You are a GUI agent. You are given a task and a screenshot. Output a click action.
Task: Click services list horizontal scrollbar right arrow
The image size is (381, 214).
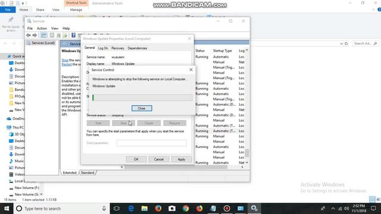(242, 167)
